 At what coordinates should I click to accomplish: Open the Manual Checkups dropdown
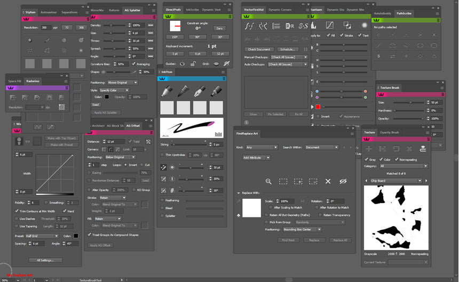[289, 57]
